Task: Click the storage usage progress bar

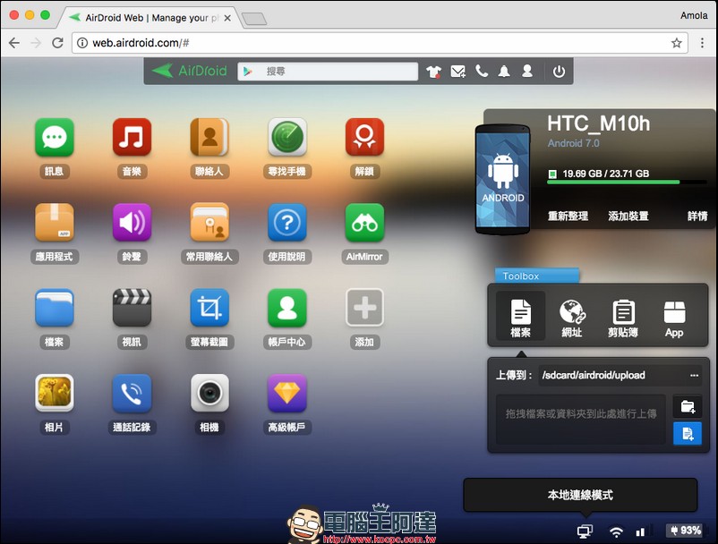Action: 627,183
